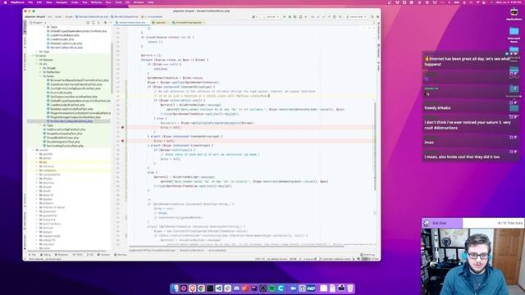Switch to the ConstantStringType.php editor tab
The image size is (525, 295).
point(188,22)
